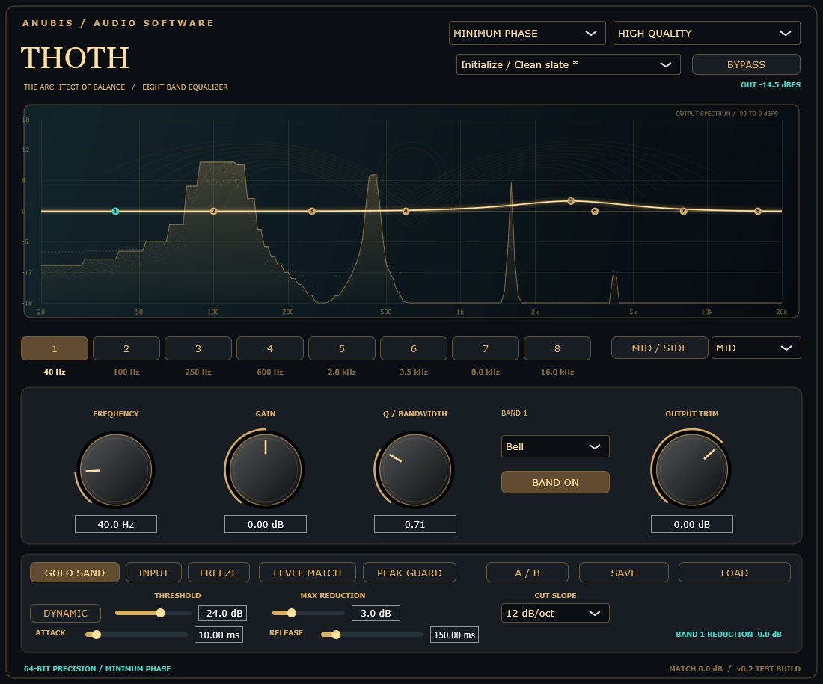Viewport: 823px width, 684px height.
Task: Click the Frequency knob
Action: pyautogui.click(x=116, y=469)
